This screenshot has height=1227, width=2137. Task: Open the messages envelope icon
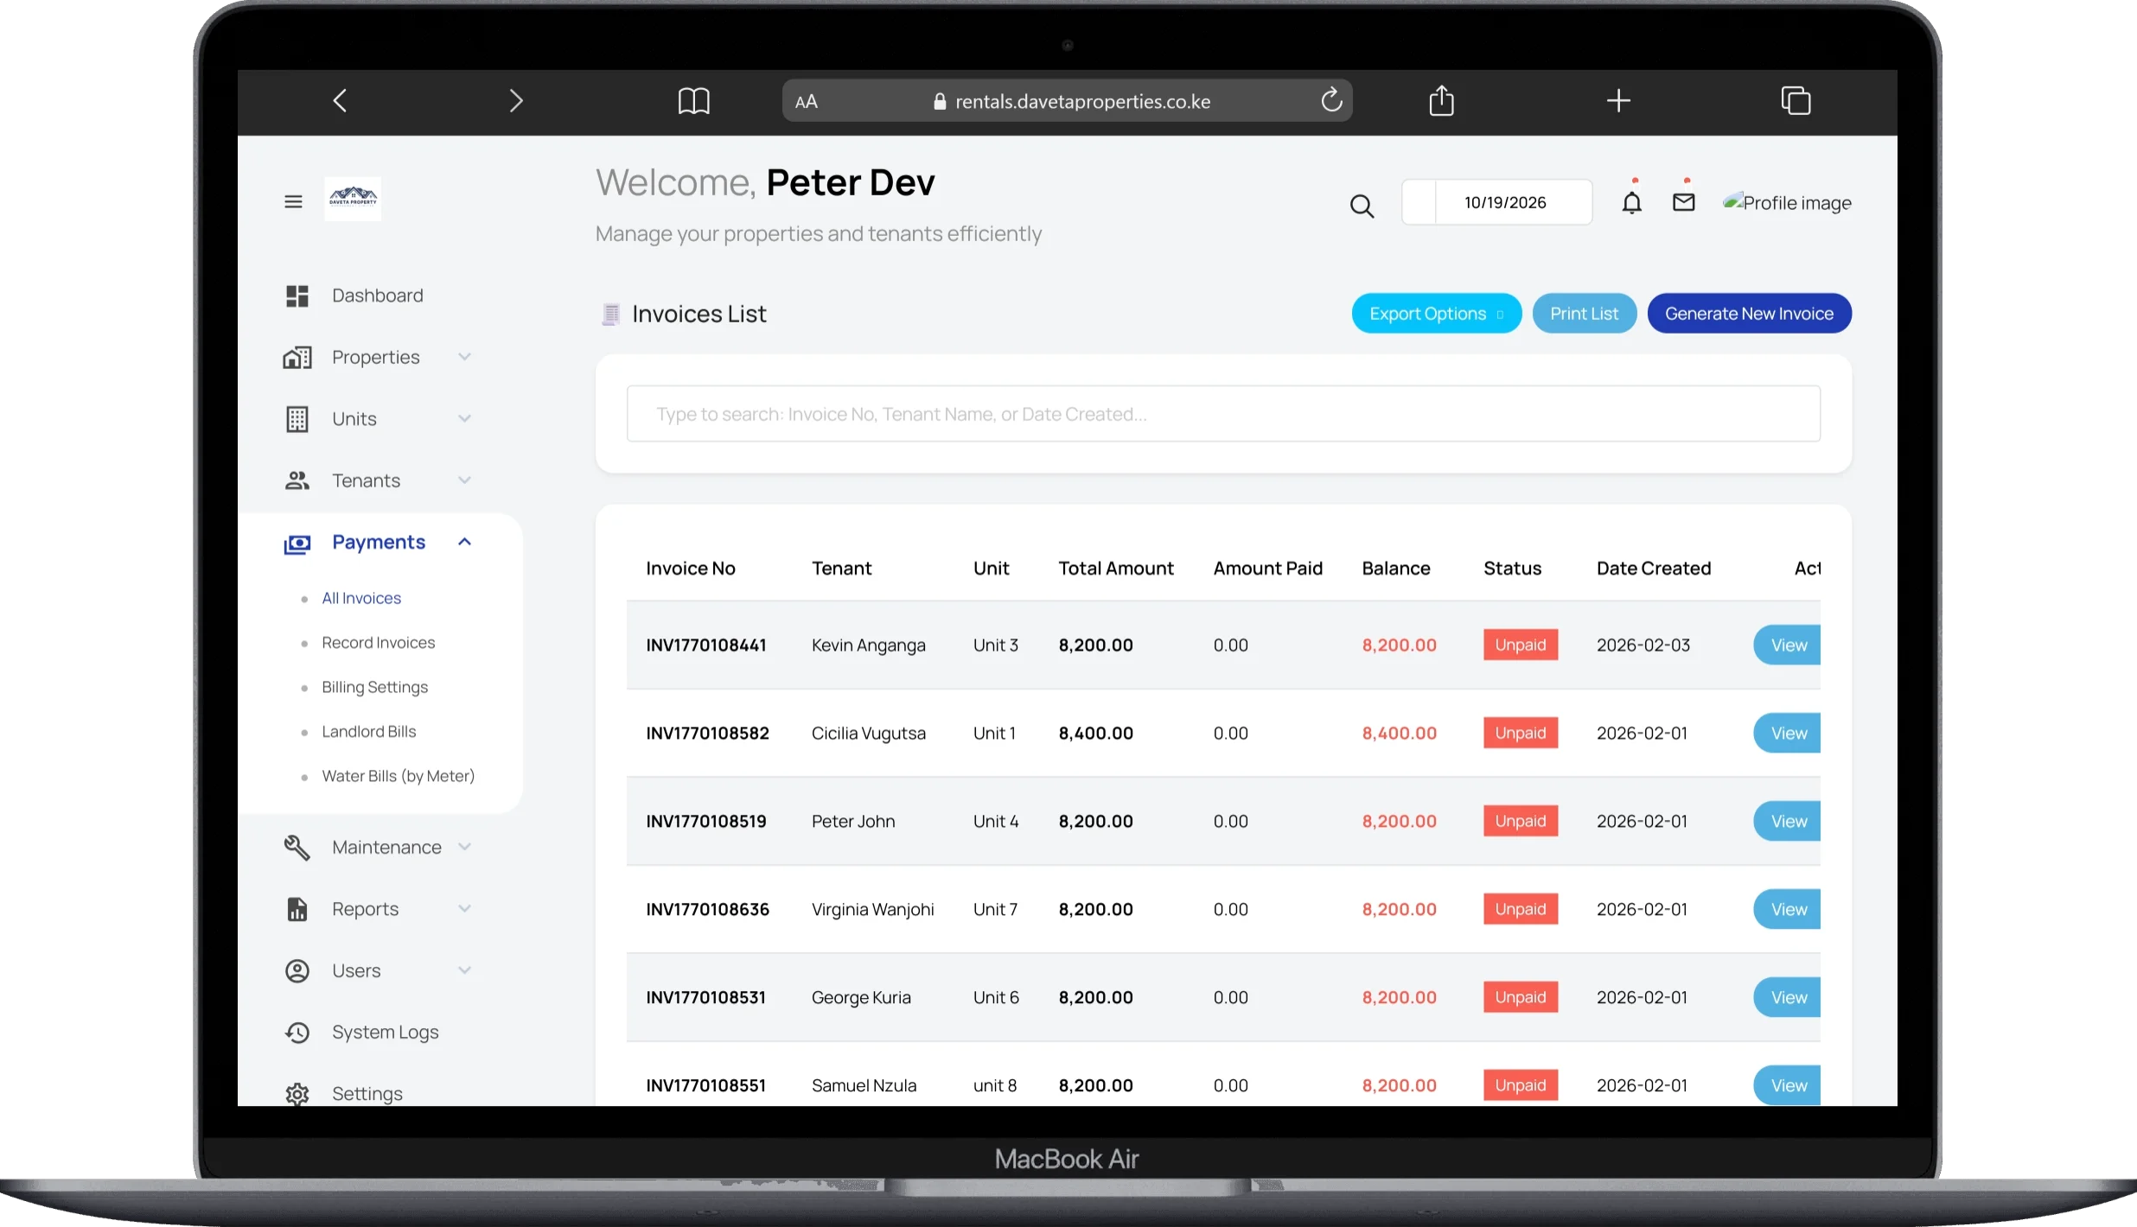tap(1683, 202)
